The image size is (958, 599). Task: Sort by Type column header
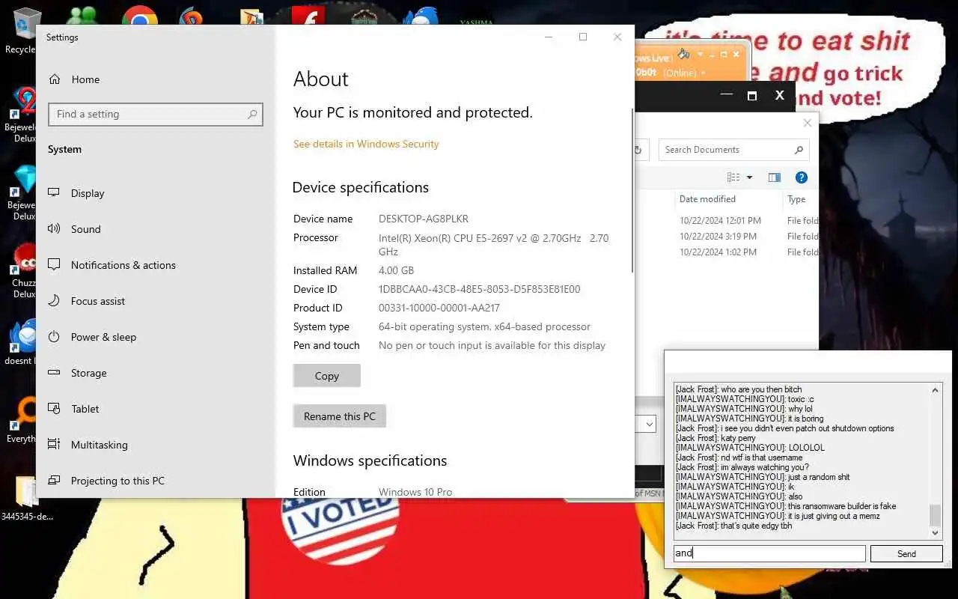pyautogui.click(x=801, y=199)
